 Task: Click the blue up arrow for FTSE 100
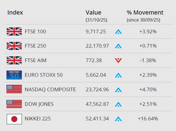pyautogui.click(x=118, y=32)
